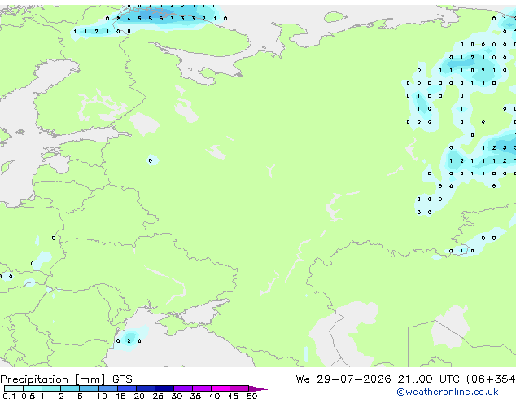Click the "0.5" legend scale label
The width and height of the screenshot is (516, 399).
click(28, 396)
